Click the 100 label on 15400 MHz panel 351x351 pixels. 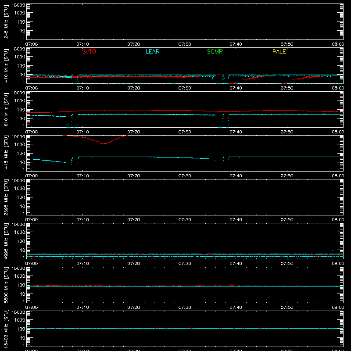click(21, 329)
